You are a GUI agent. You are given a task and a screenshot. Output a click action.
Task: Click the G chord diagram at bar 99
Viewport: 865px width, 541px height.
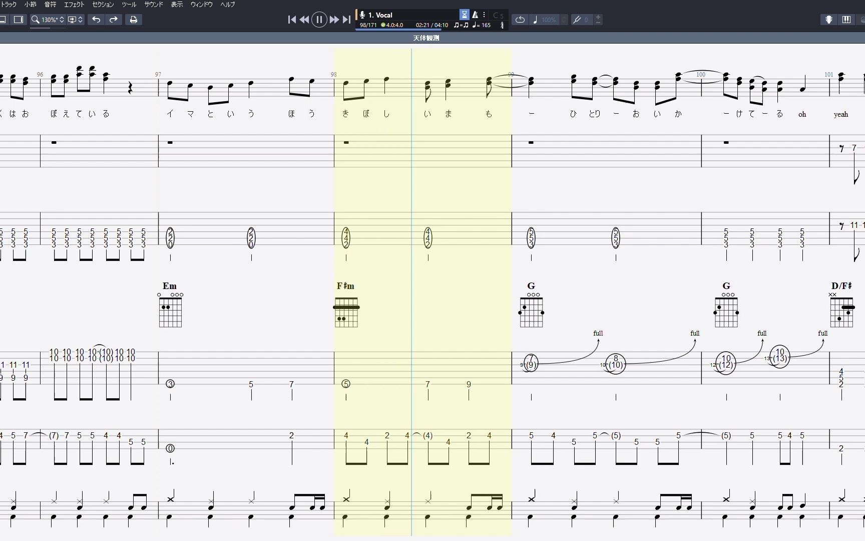pyautogui.click(x=531, y=310)
